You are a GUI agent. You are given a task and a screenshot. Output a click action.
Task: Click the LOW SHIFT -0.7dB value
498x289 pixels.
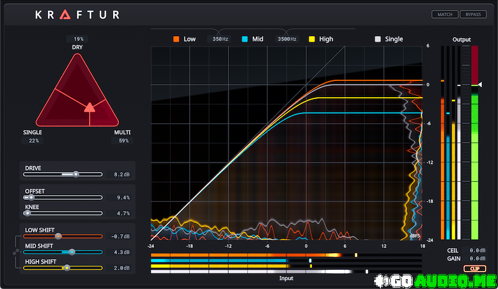click(120, 236)
